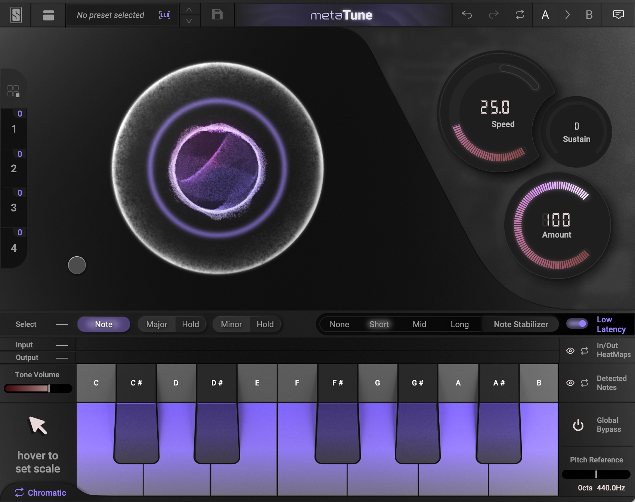Image resolution: width=635 pixels, height=502 pixels.
Task: Open the preset browser icon
Action: 49,15
